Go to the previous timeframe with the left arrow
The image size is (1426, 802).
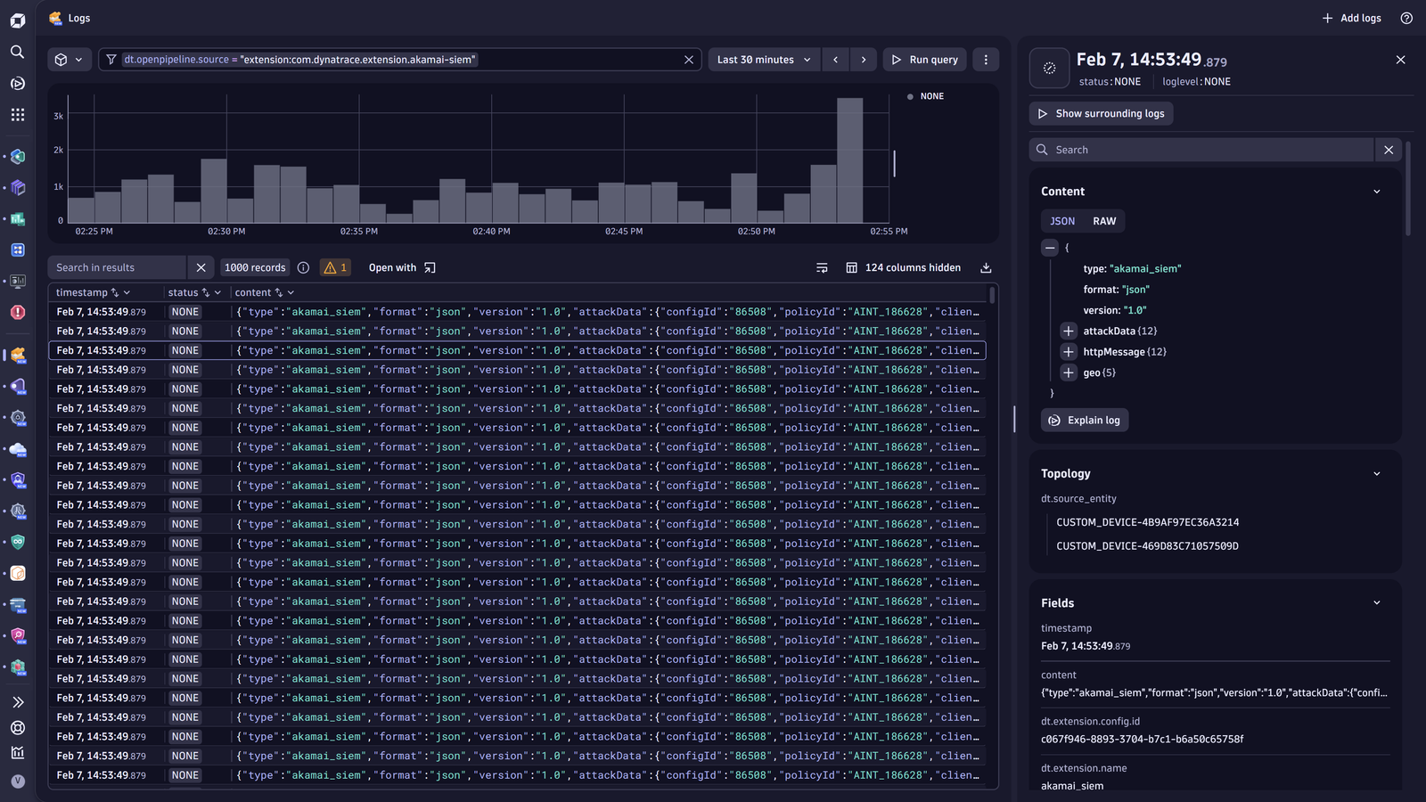click(835, 60)
